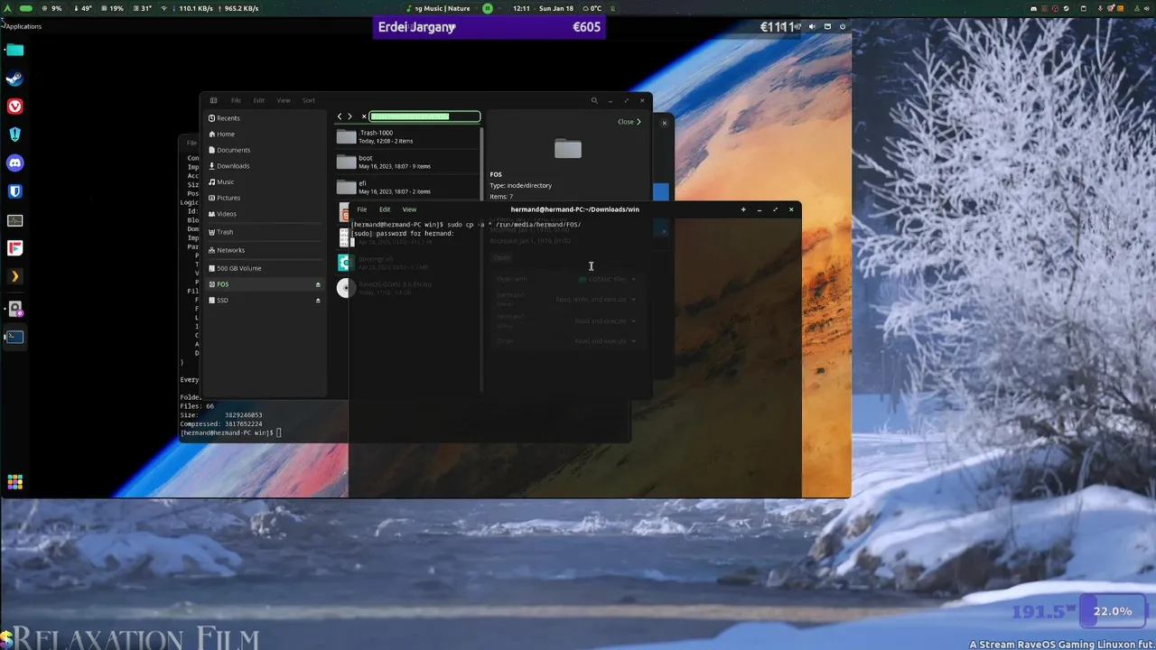Select SSD in the Files sidebar

(x=266, y=301)
